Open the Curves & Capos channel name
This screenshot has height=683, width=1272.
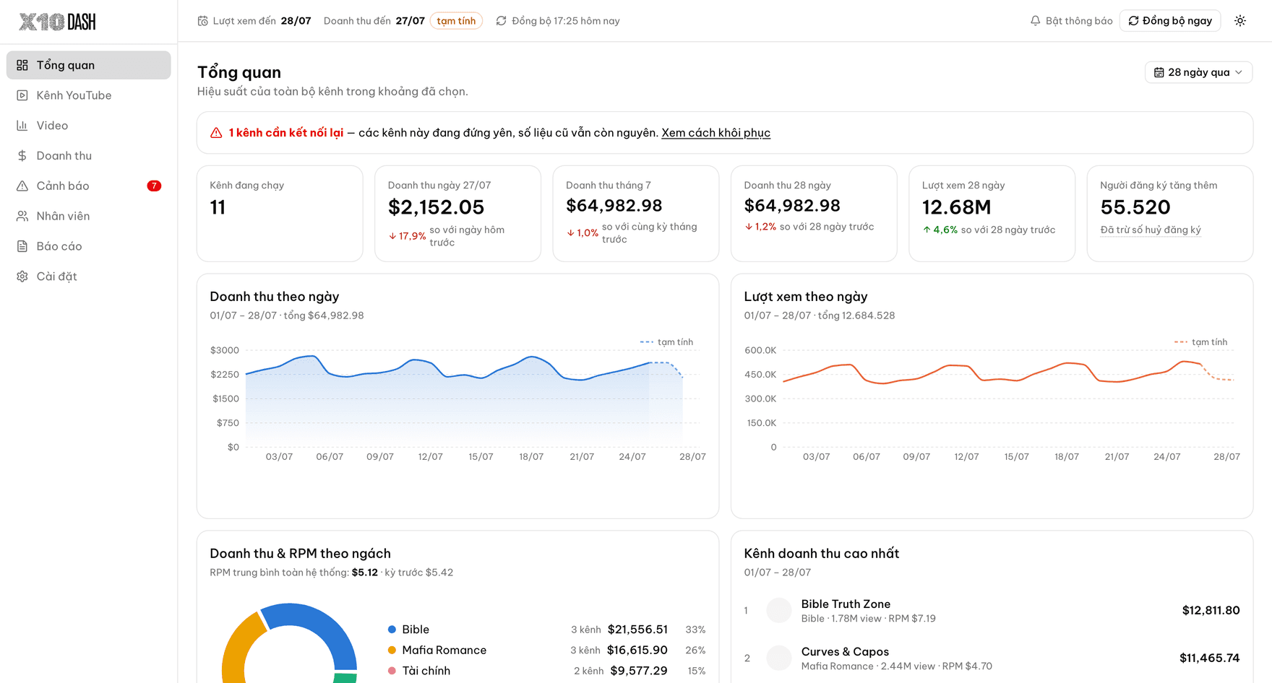coord(845,652)
